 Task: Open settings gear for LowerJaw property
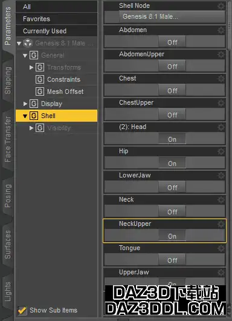coord(221,176)
